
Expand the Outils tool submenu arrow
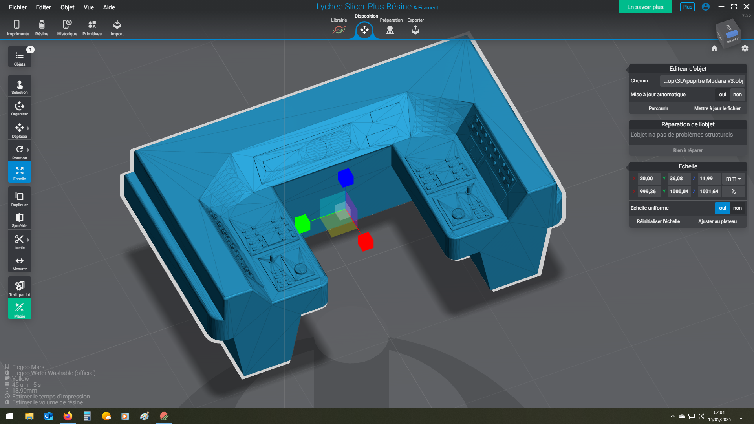(x=28, y=240)
